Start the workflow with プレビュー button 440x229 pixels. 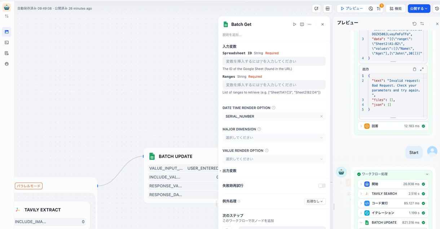click(x=352, y=8)
